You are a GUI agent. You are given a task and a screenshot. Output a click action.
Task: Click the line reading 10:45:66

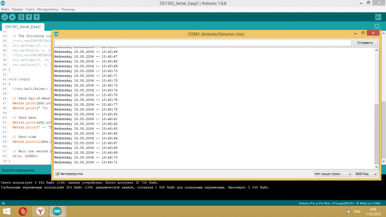(86, 52)
